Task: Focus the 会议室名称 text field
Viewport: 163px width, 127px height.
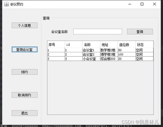Action: 98,32
